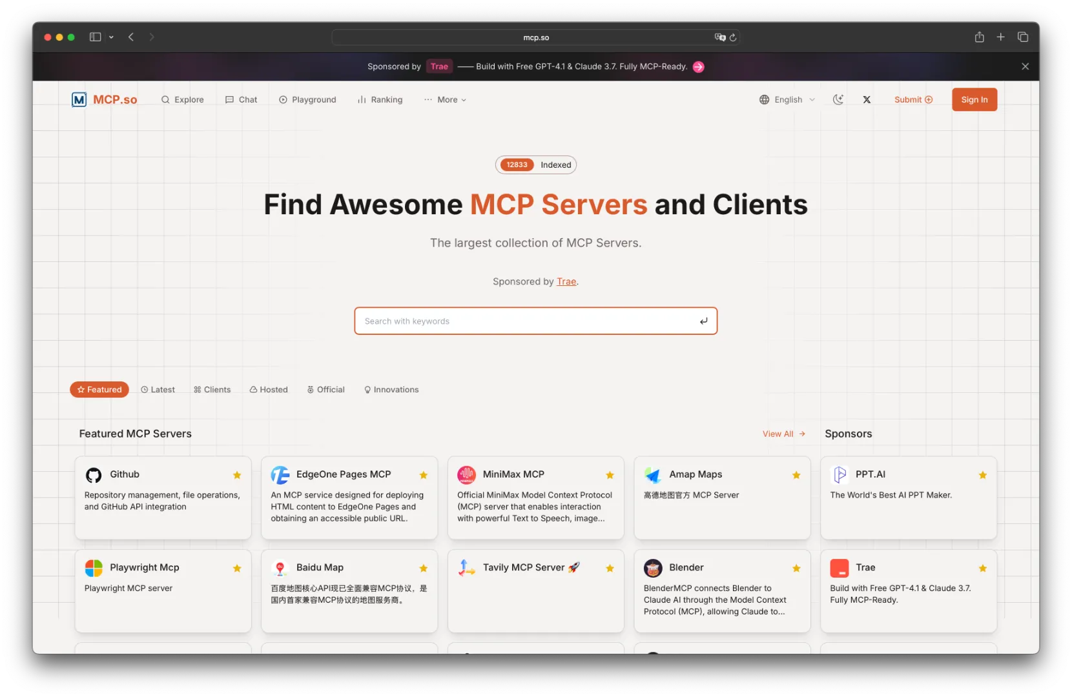Image resolution: width=1072 pixels, height=697 pixels.
Task: Click the mcp.so address bar
Action: [535, 37]
